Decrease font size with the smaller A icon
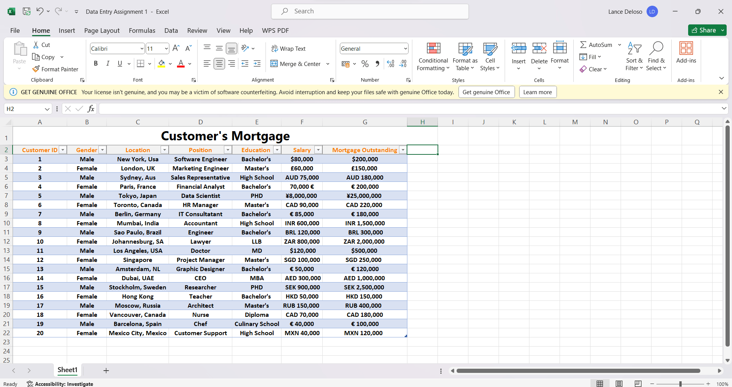Screen dimensions: 732x387 (x=188, y=48)
